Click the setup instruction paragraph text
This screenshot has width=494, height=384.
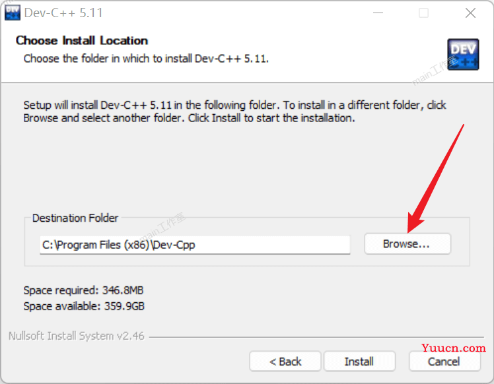(234, 112)
